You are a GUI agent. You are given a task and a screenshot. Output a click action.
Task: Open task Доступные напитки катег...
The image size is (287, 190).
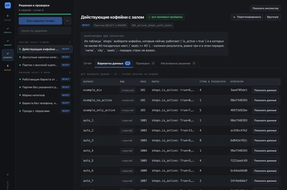[45, 57]
